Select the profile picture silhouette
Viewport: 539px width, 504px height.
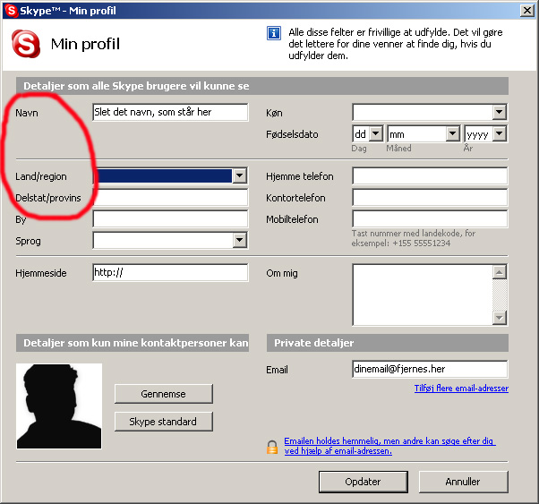click(x=59, y=406)
